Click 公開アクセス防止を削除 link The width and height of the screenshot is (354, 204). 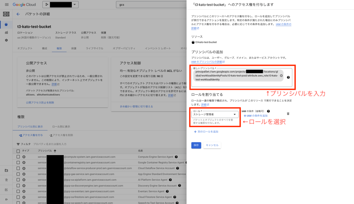40,102
